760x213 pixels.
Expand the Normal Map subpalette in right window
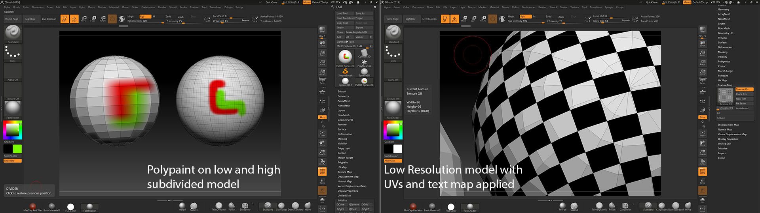[x=725, y=129]
